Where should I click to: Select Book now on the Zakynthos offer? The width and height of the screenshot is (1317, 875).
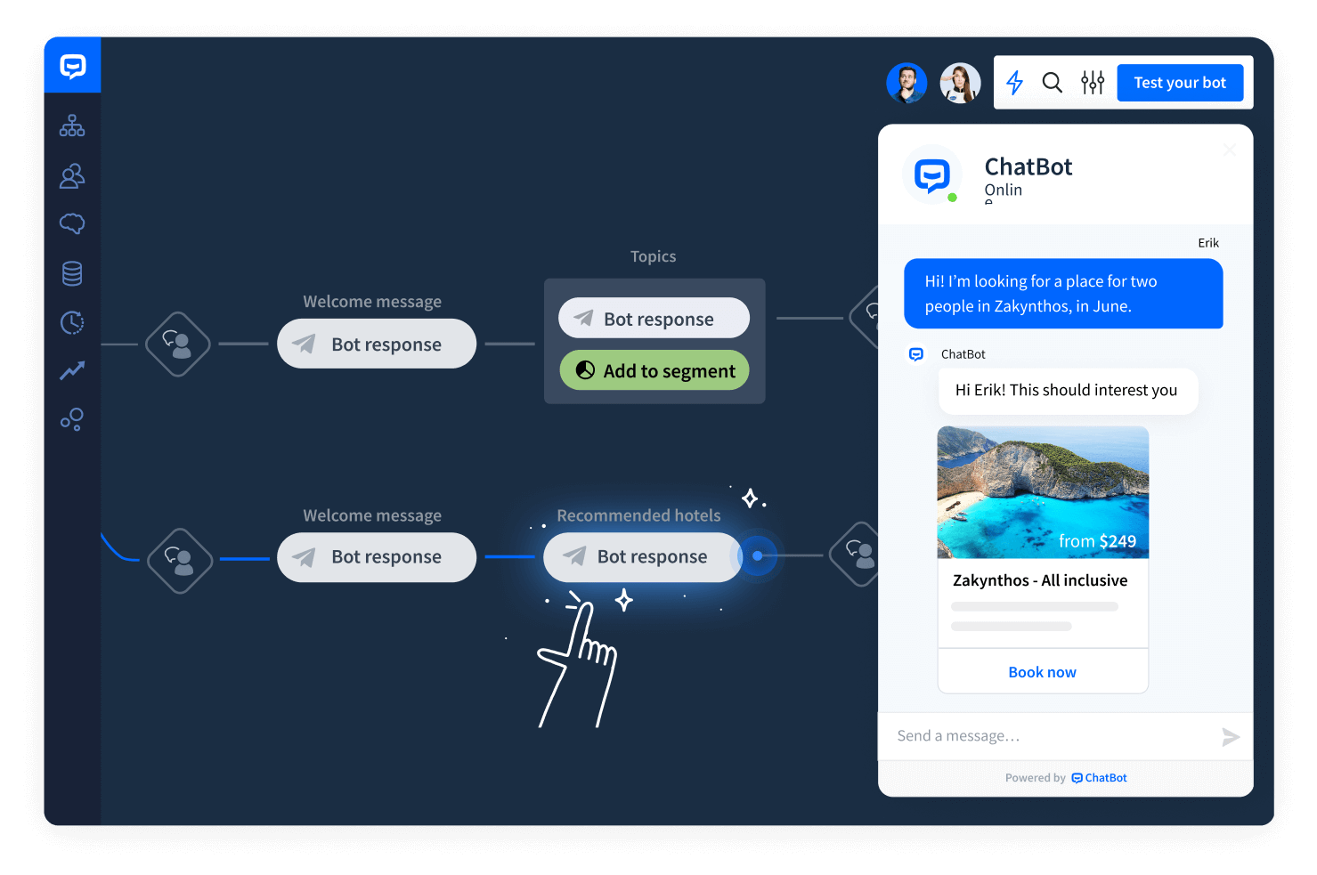coord(1042,671)
